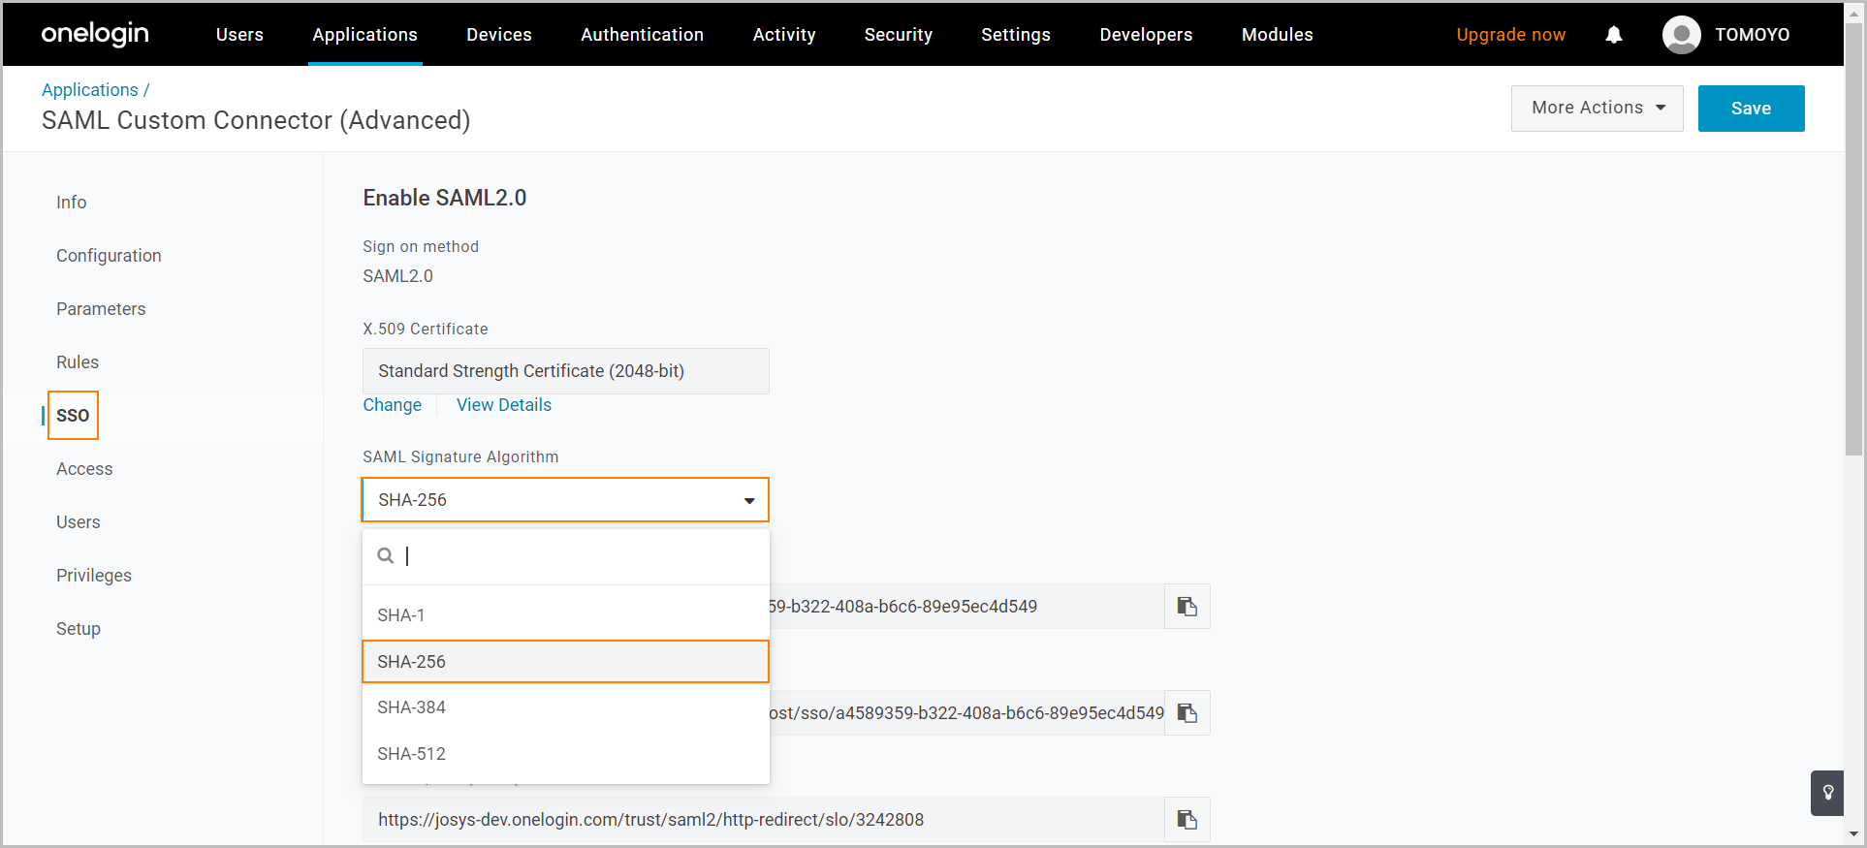Click the Enable SAML2.0 heading
The height and width of the screenshot is (848, 1867).
click(444, 198)
